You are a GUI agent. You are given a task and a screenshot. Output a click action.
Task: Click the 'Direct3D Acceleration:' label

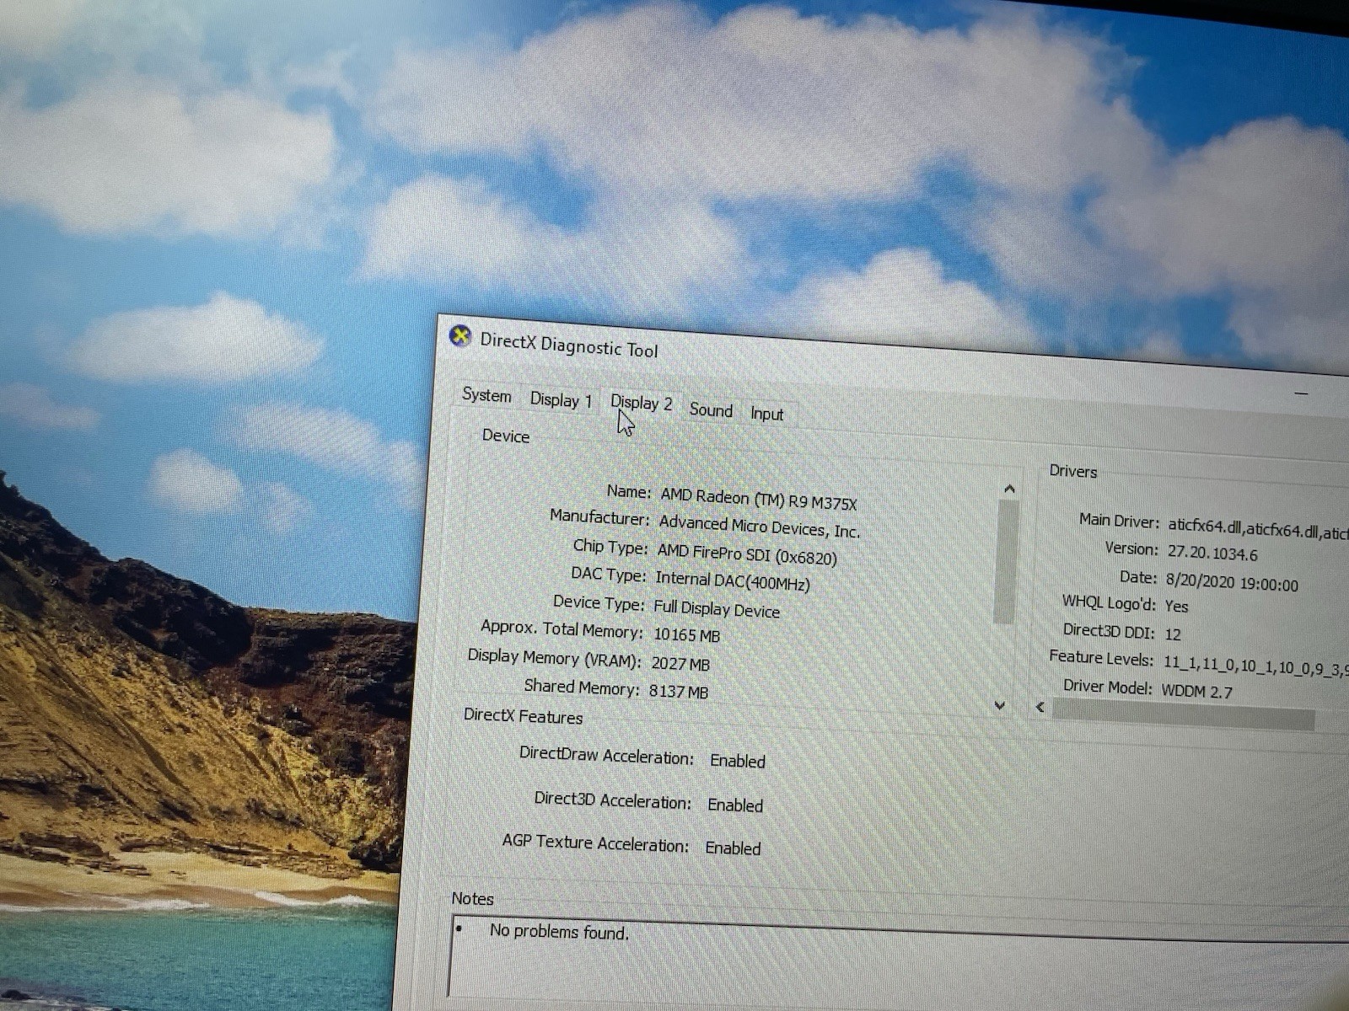pos(613,800)
